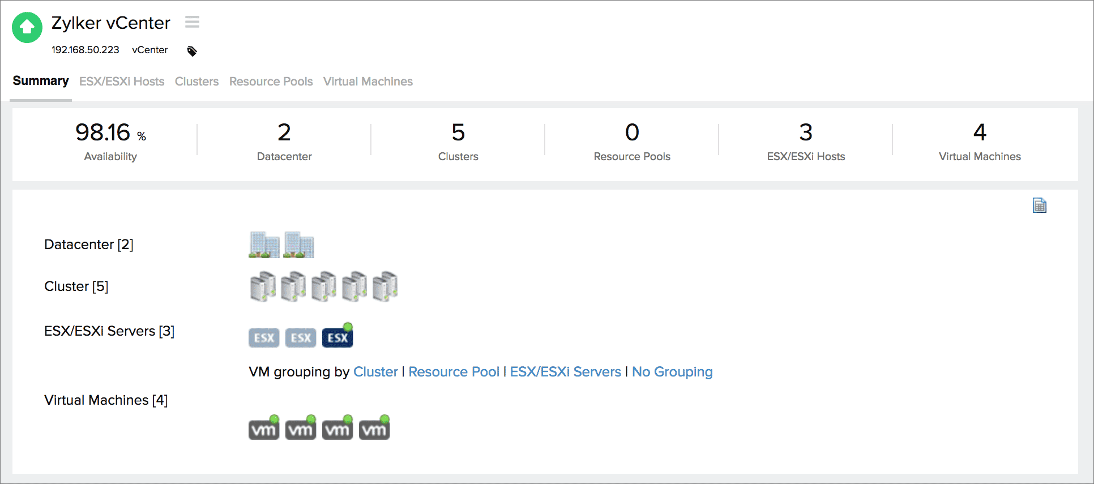This screenshot has height=484, width=1094.
Task: Open the fourth vm icon
Action: (x=374, y=428)
